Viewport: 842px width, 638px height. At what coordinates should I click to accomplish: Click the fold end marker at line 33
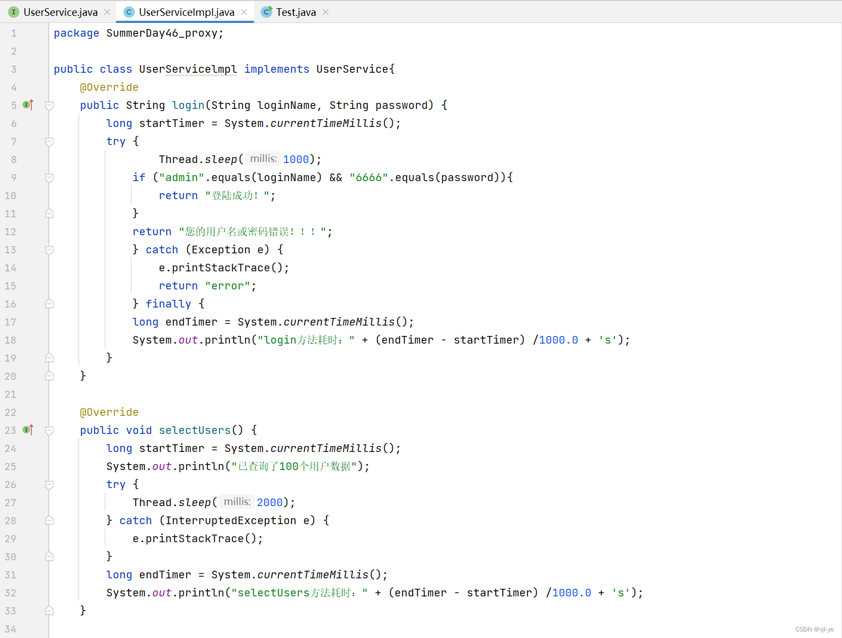tap(49, 611)
